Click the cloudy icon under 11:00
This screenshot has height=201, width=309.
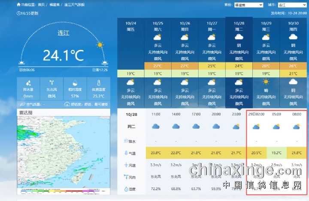tap(156, 127)
